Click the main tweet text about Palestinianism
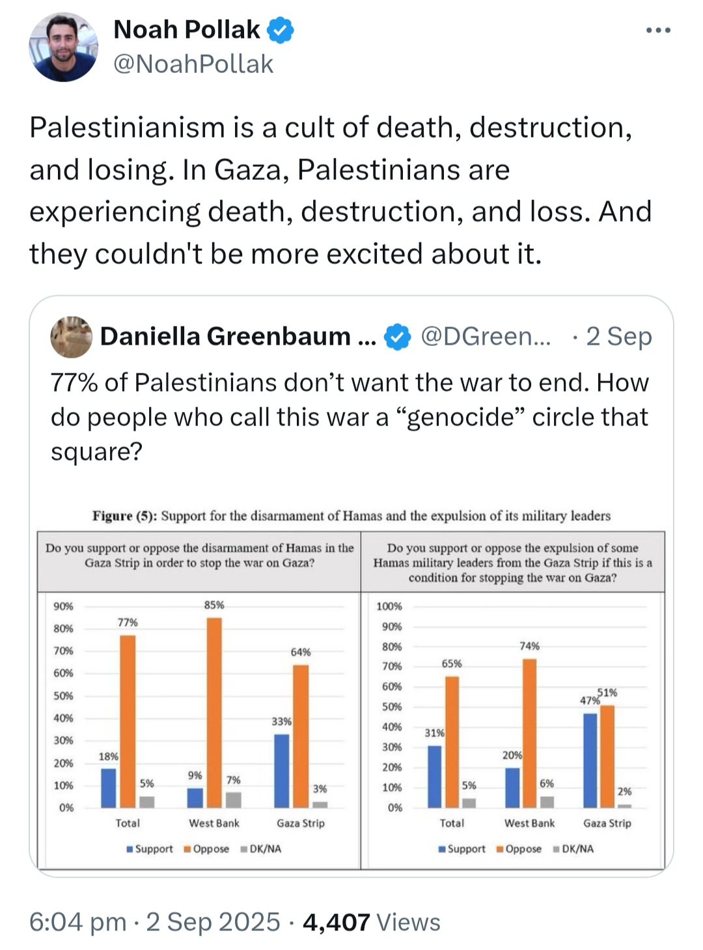 click(340, 190)
